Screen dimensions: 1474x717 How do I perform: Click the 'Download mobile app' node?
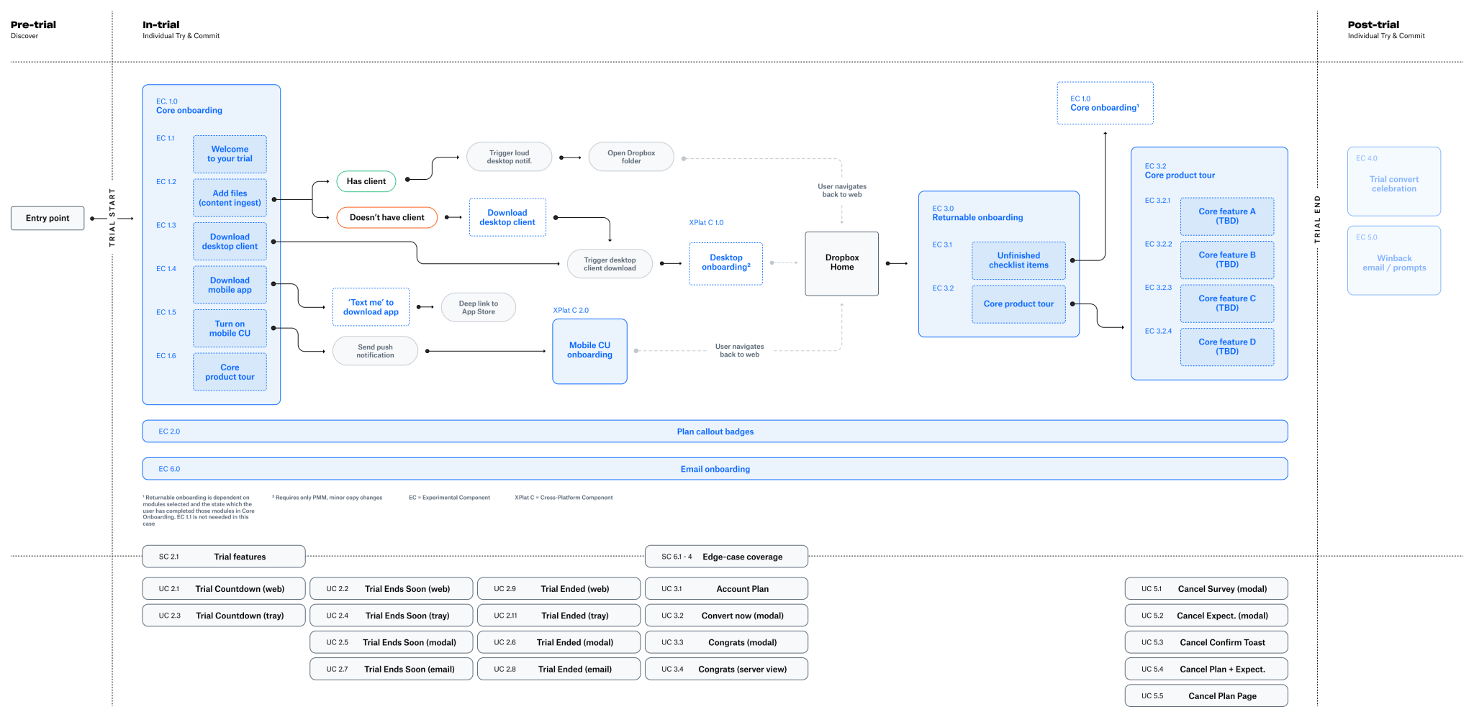(x=230, y=285)
